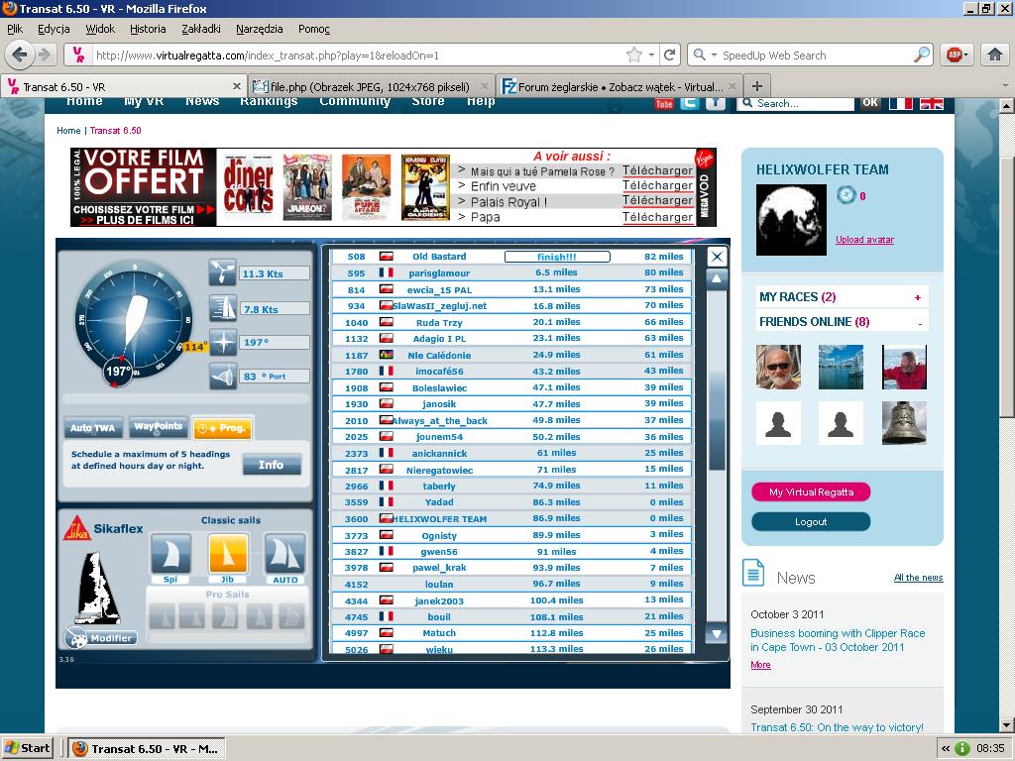Open the Twitter social icon

[x=690, y=103]
